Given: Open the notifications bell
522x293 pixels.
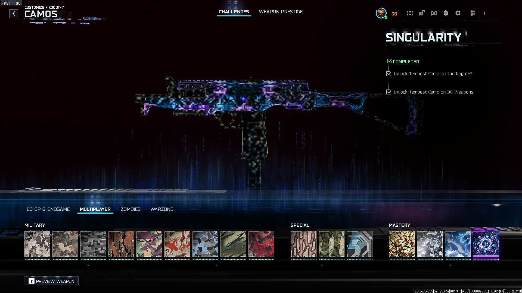Looking at the screenshot, I should pyautogui.click(x=446, y=13).
